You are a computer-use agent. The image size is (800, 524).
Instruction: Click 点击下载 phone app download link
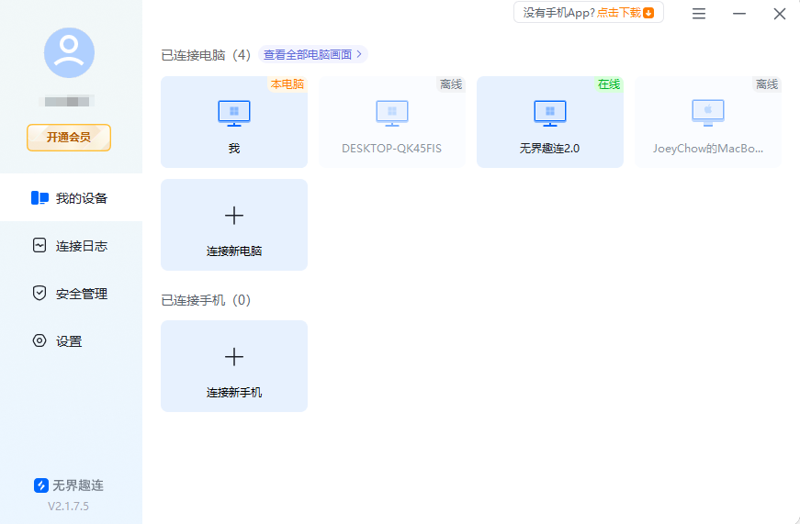pyautogui.click(x=619, y=13)
